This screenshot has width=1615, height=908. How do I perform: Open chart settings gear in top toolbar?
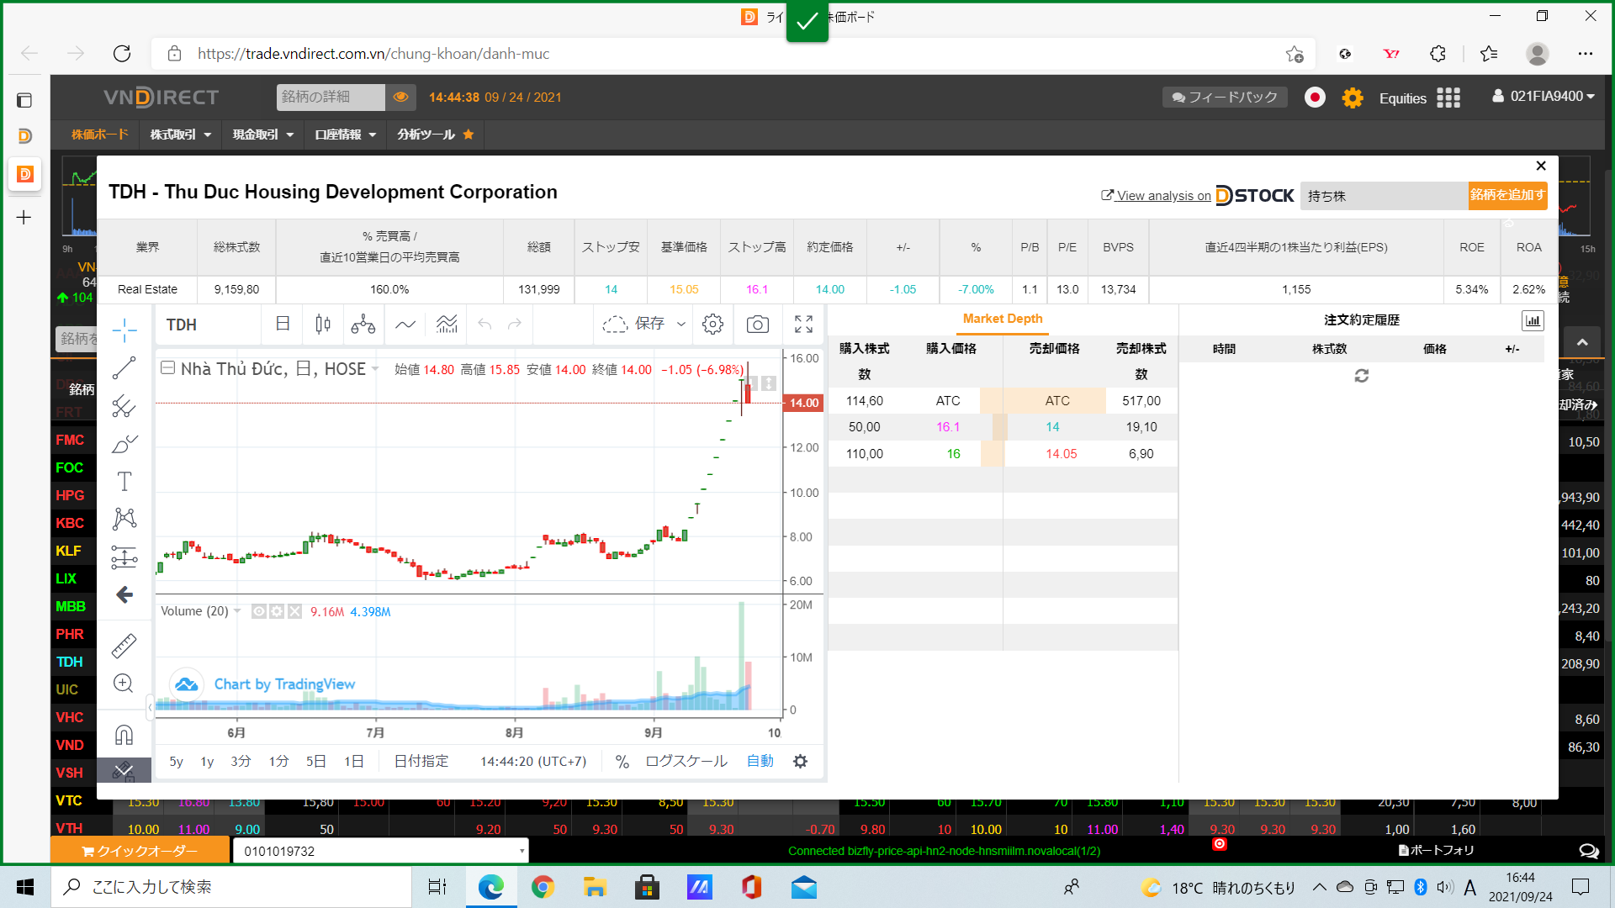click(712, 325)
